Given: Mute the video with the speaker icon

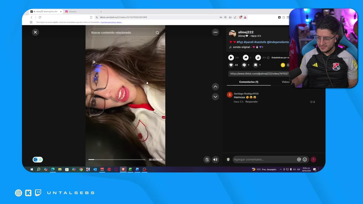Looking at the screenshot, I should pos(215,160).
